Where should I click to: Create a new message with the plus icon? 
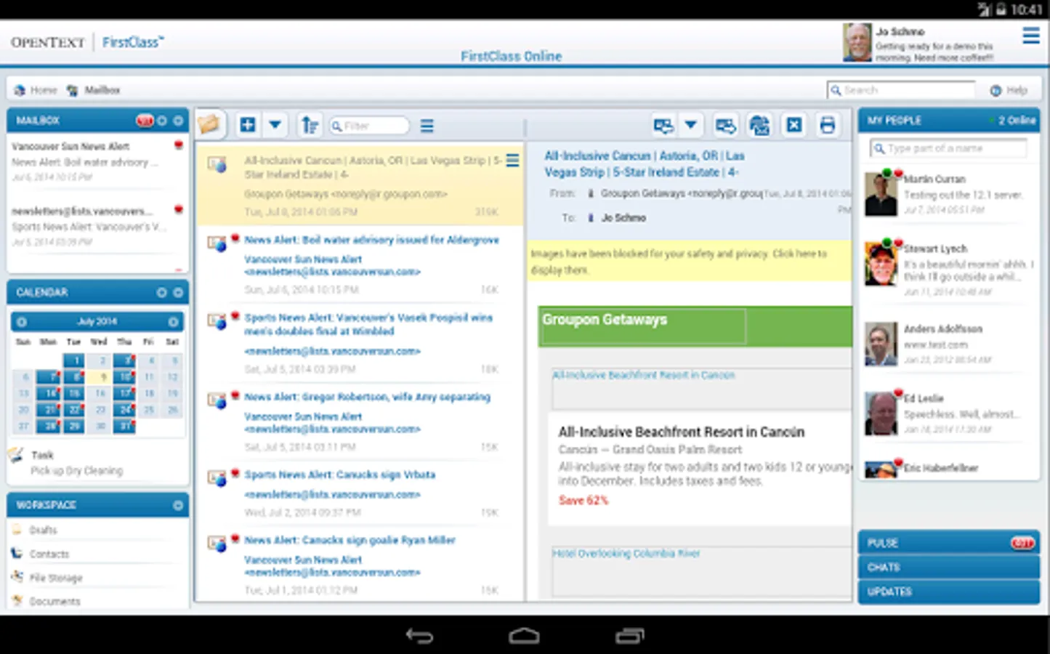pyautogui.click(x=248, y=125)
